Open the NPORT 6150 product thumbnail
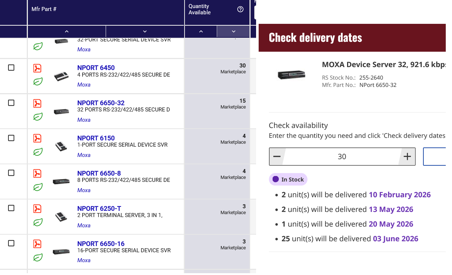The height and width of the screenshot is (275, 452). 61,147
